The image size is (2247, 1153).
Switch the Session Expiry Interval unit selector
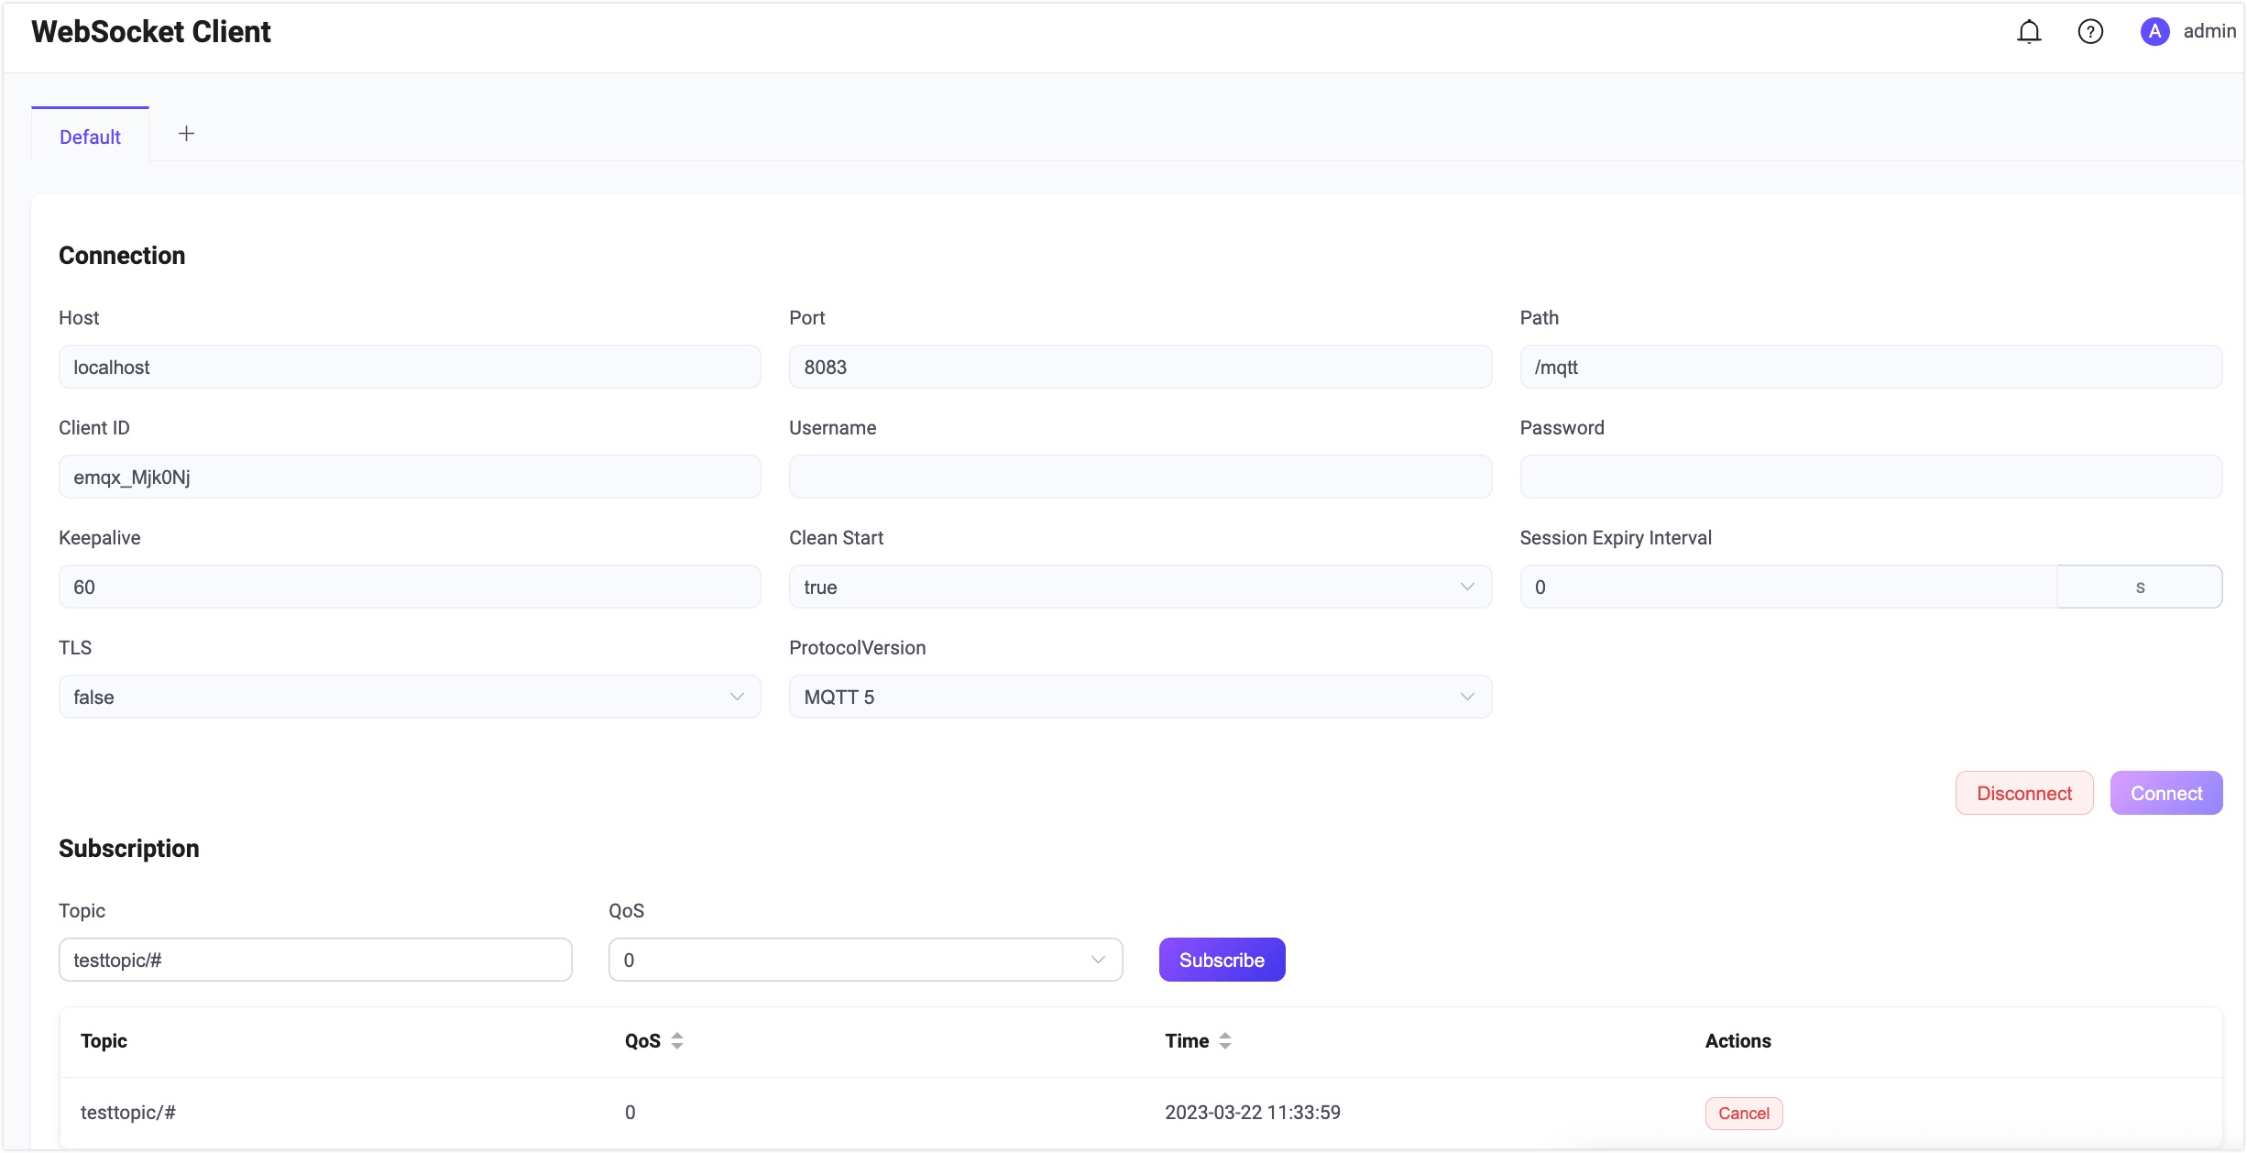(x=2139, y=587)
